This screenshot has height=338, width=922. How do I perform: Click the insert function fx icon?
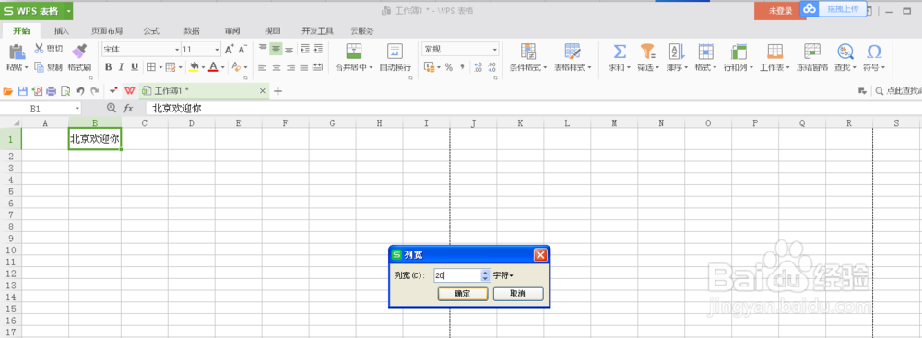(128, 108)
